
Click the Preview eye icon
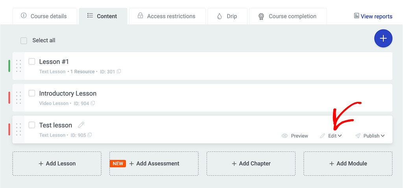pyautogui.click(x=285, y=136)
